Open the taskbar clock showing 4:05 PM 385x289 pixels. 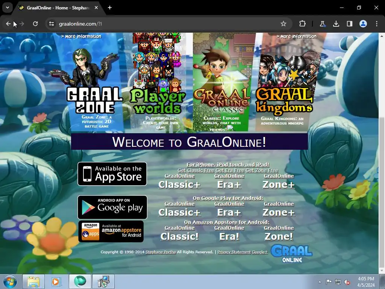[366, 282]
